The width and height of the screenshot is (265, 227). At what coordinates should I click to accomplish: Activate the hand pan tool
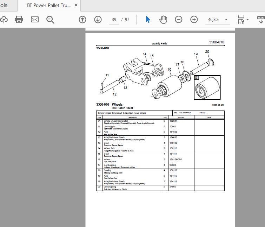click(163, 20)
